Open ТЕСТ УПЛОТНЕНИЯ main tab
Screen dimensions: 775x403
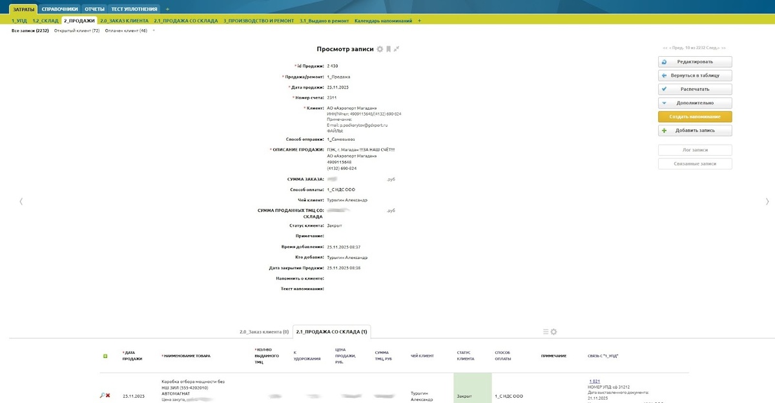click(x=134, y=9)
